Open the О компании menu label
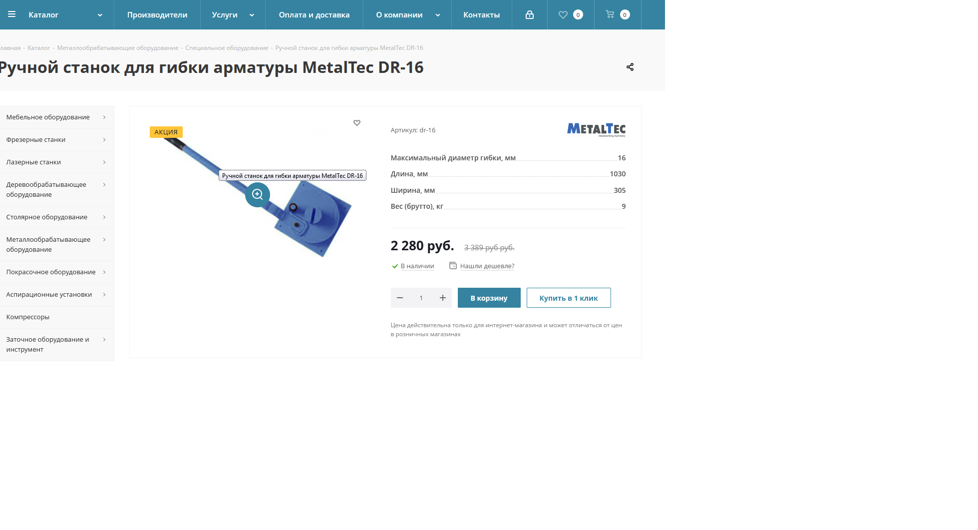 coord(399,15)
